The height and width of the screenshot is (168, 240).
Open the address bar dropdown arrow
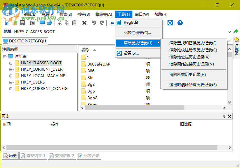229,32
